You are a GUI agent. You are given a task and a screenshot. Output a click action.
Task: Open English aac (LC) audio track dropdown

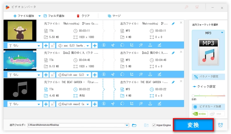[74, 75]
